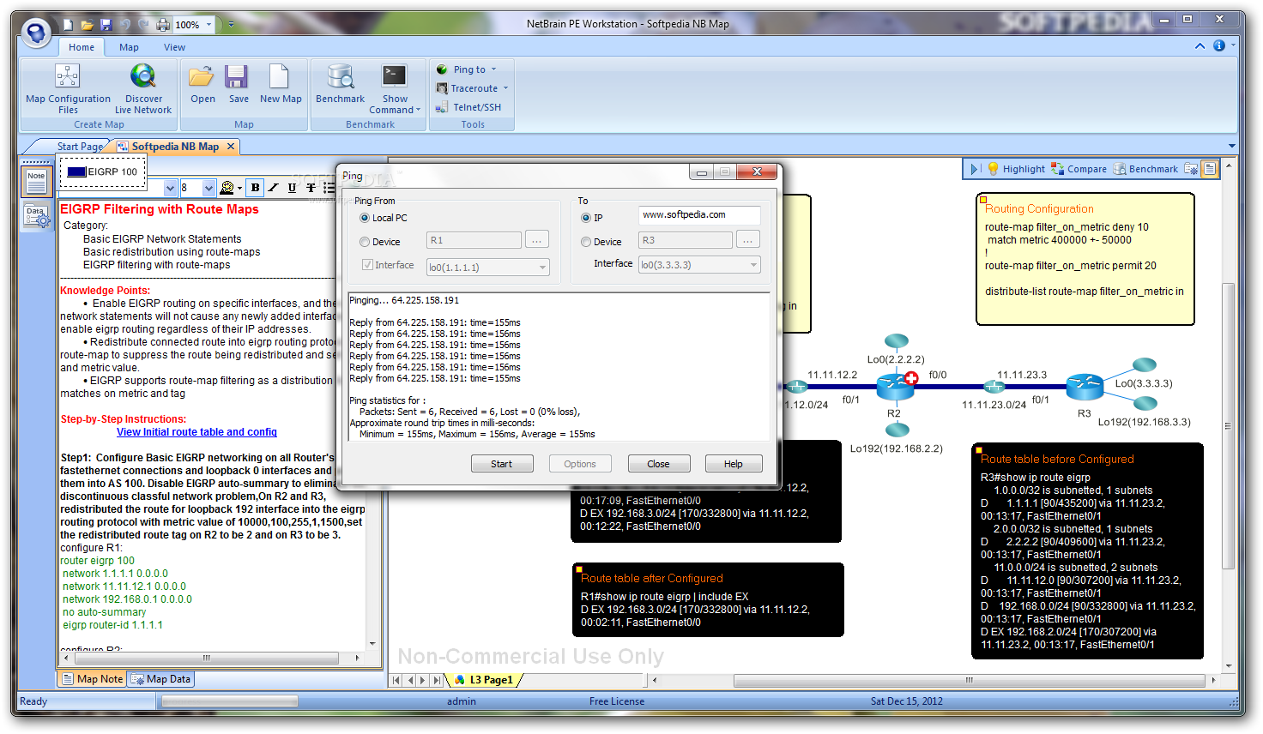Browse for Ping To device with ellipsis button
1263x734 pixels.
click(747, 240)
